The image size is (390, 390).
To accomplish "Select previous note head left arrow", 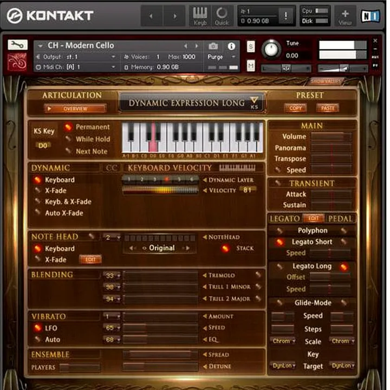I will (x=131, y=248).
